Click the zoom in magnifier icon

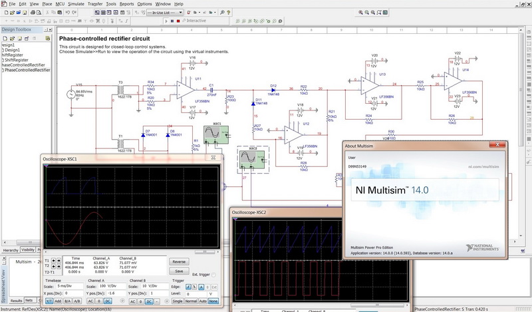click(360, 12)
